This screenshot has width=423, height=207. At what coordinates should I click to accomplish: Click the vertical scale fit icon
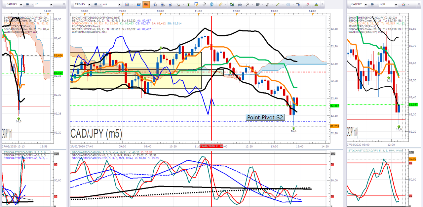click(x=188, y=5)
